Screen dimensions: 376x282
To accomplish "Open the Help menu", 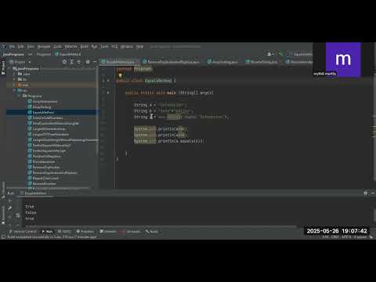I will (x=139, y=47).
